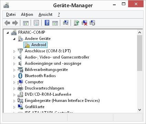
Task: Maximize the Geräte-Manager window
Action: (x=124, y=4)
